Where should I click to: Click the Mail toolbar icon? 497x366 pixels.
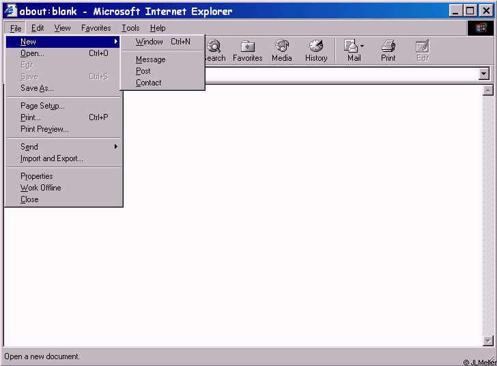point(351,46)
